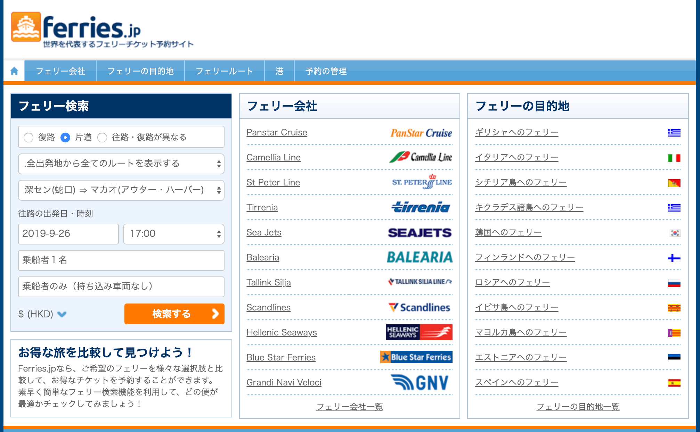The height and width of the screenshot is (432, 700).
Task: Open the 17:00 departure time dropdown
Action: coord(173,234)
